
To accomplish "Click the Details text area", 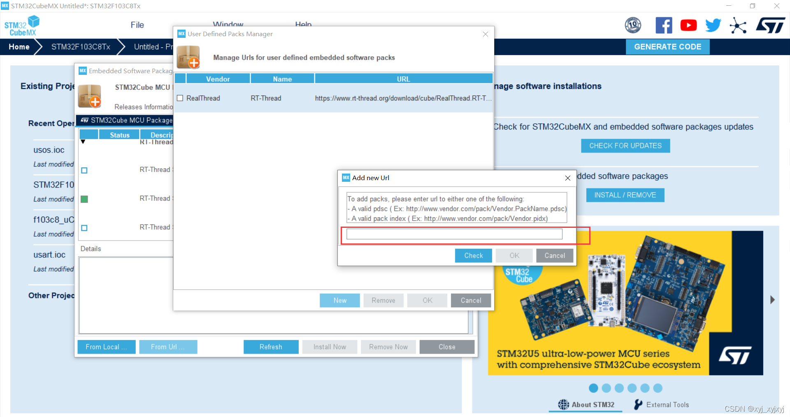I will click(273, 295).
